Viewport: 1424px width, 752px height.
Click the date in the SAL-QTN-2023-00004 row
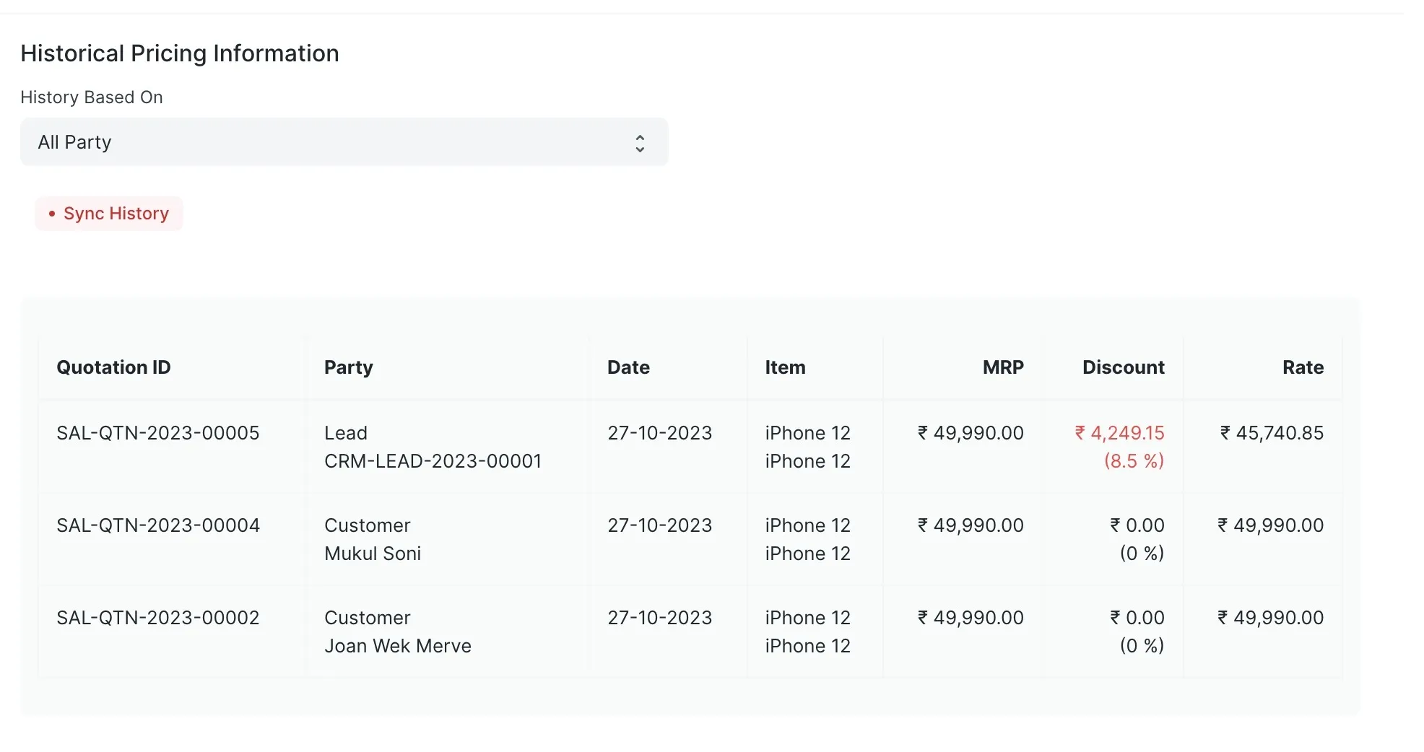pyautogui.click(x=659, y=525)
